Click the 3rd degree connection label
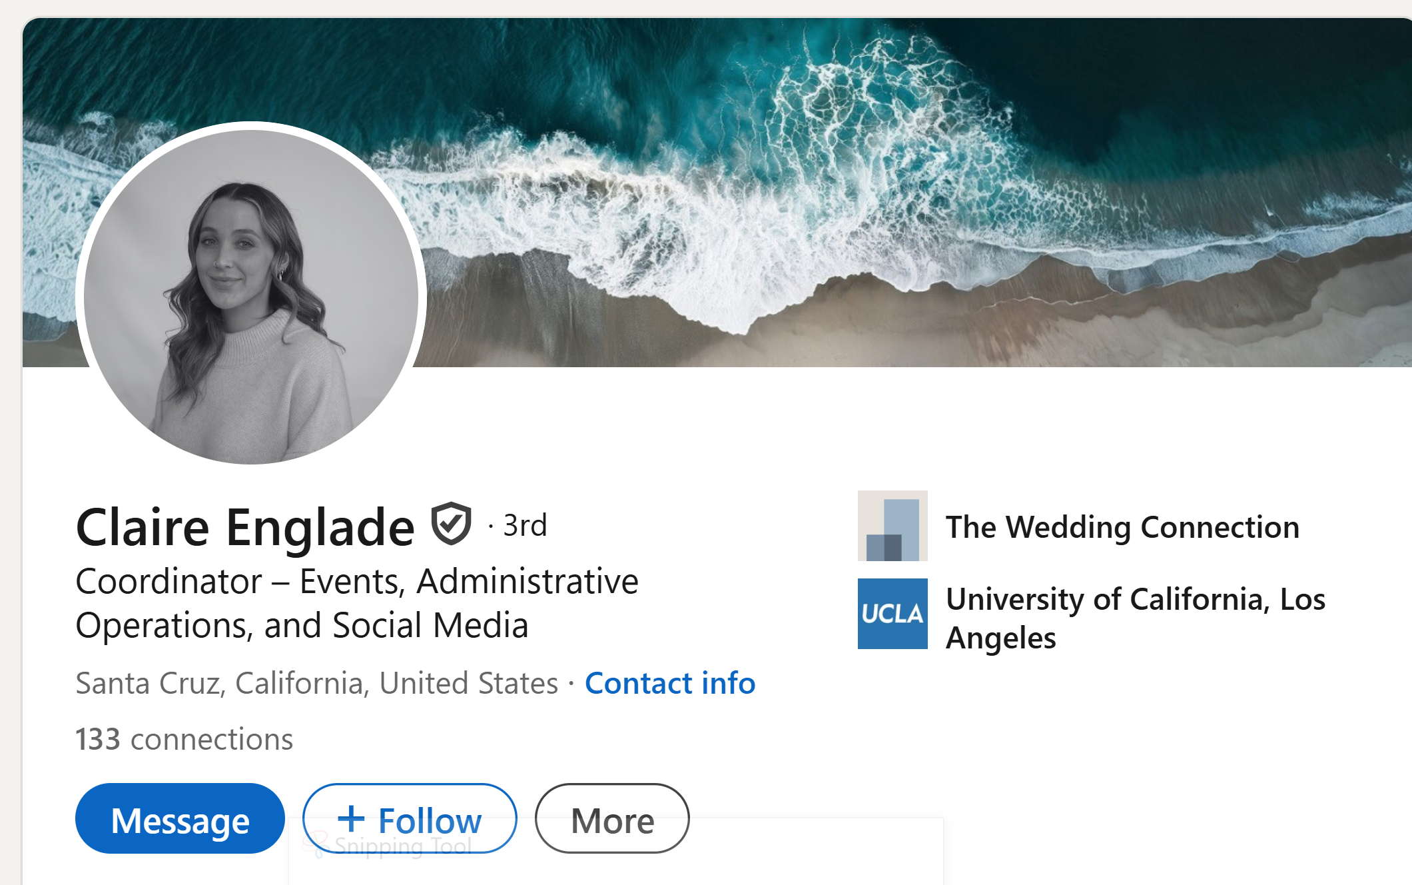 [525, 526]
